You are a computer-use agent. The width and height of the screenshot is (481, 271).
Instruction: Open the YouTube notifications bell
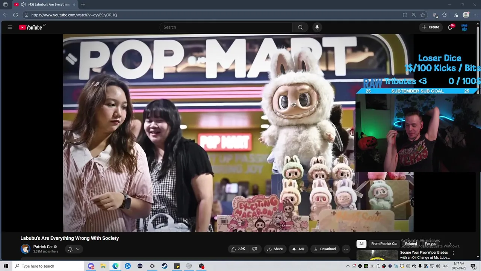pos(450,27)
